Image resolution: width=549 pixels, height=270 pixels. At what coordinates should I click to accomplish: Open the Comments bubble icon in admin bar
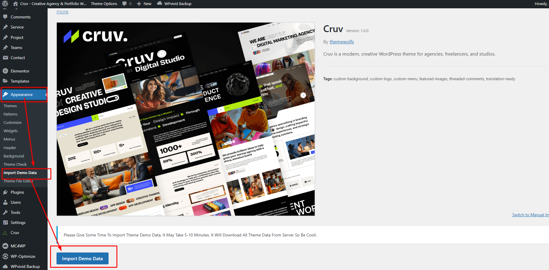[124, 4]
